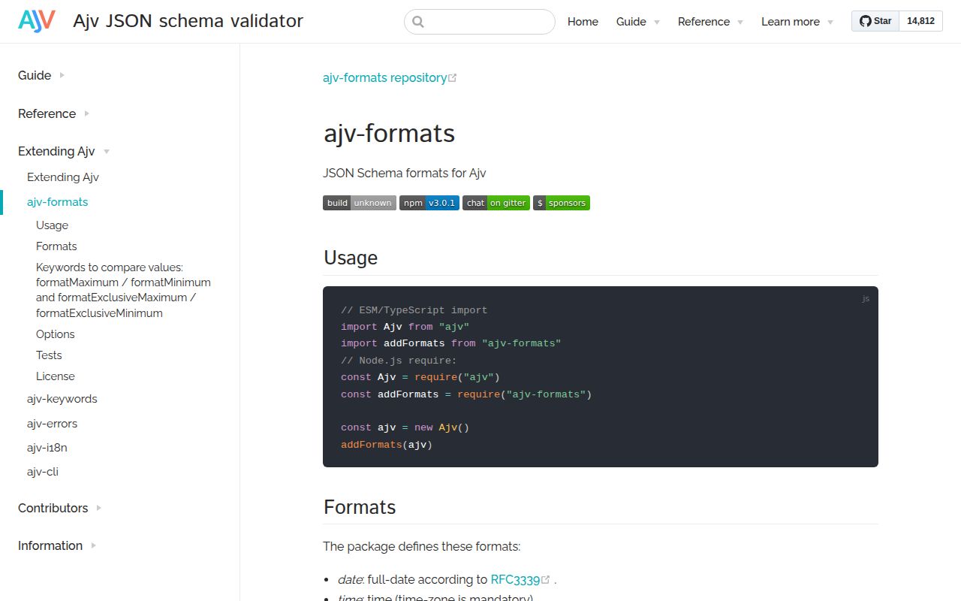This screenshot has width=961, height=601.
Task: Click the Ajv JSON schema validator title
Action: pos(188,21)
